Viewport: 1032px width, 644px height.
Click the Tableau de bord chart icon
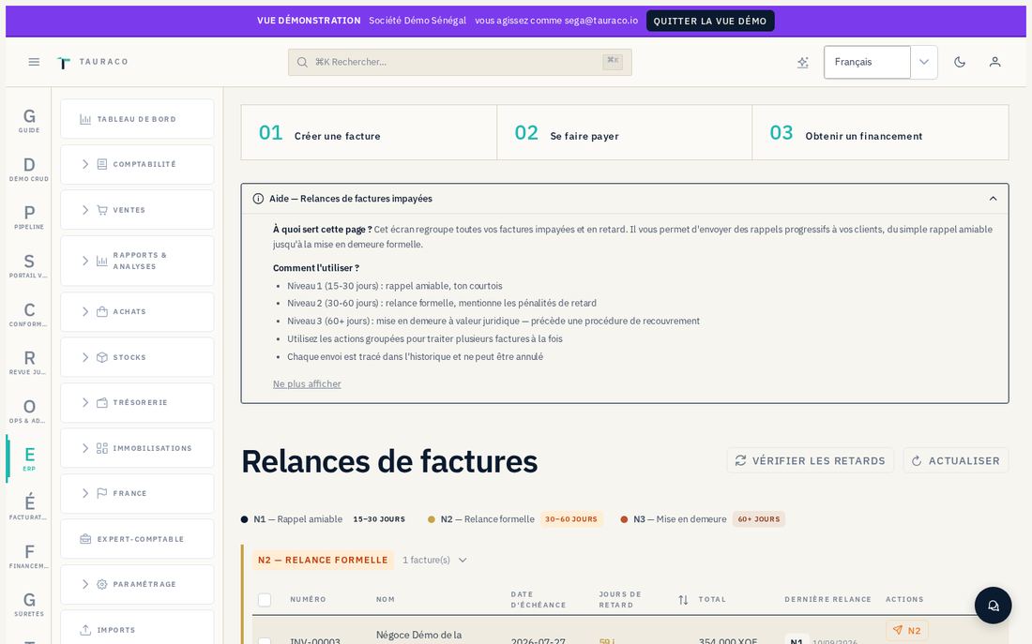85,119
